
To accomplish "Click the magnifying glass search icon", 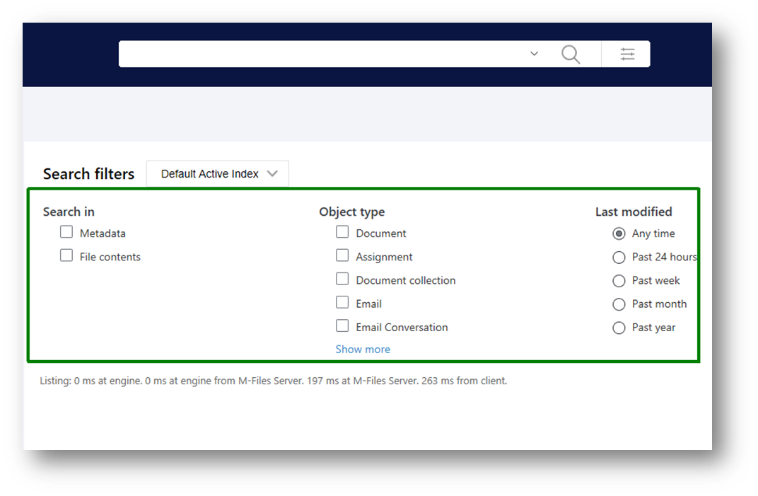I will (x=571, y=54).
